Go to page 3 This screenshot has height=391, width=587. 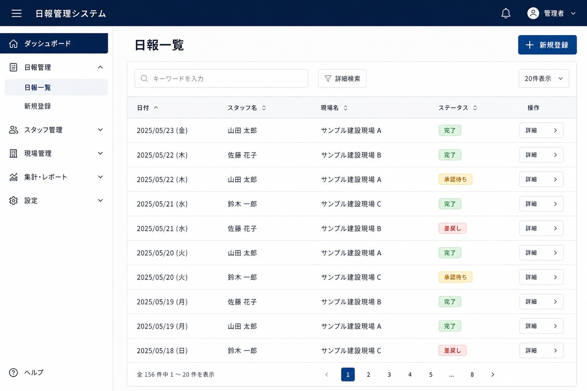(x=389, y=375)
